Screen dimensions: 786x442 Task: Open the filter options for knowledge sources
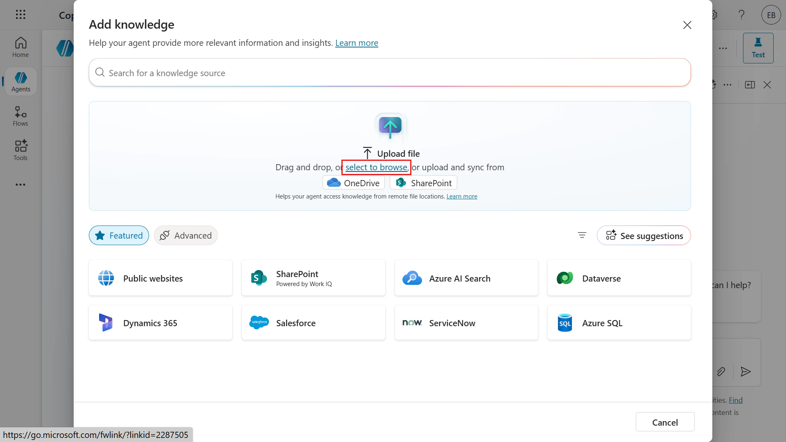[582, 235]
